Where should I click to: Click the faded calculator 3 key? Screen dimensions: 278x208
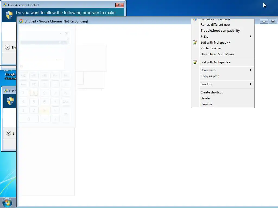(44, 110)
